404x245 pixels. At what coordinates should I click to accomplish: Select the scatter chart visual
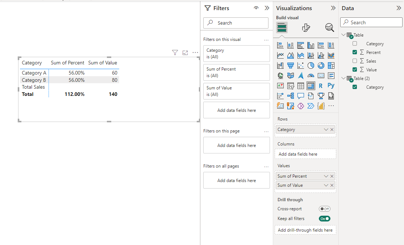coord(301,66)
